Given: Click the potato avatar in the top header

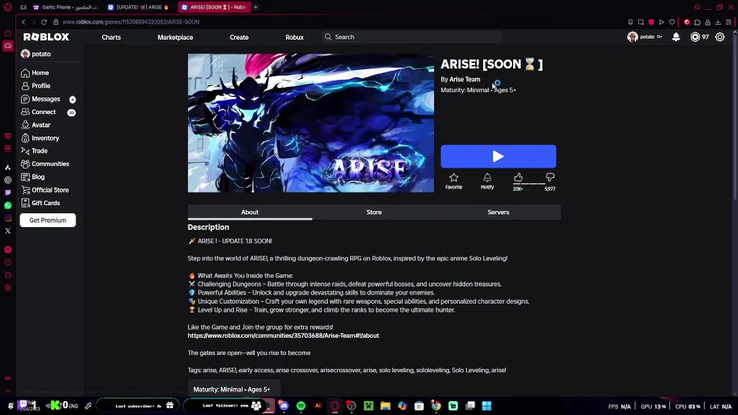Looking at the screenshot, I should (632, 37).
